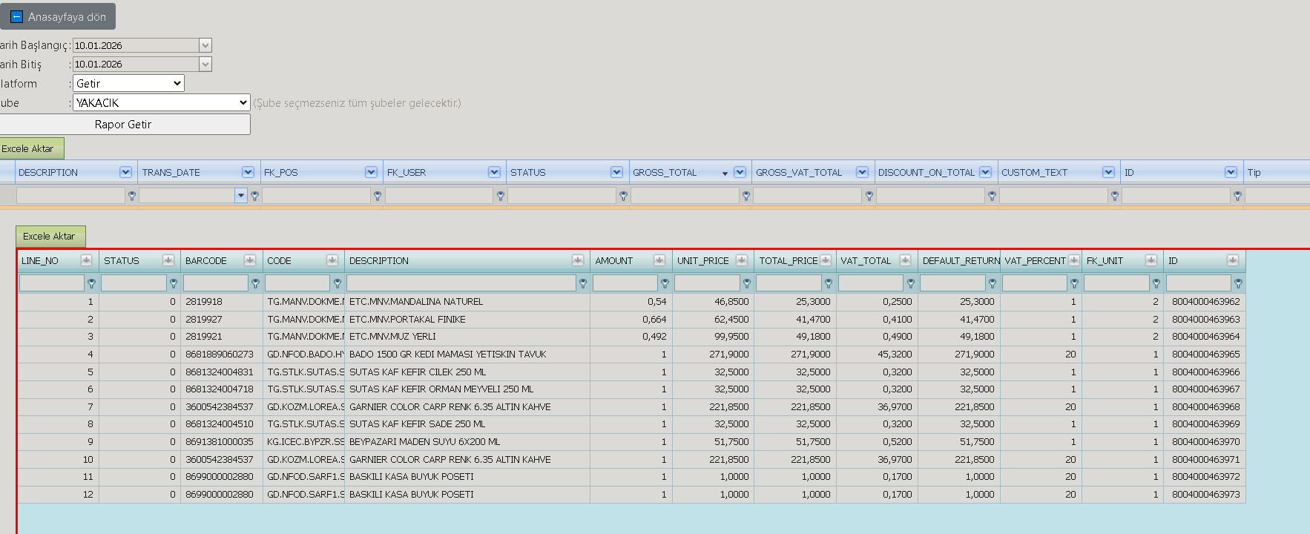This screenshot has width=1310, height=534.
Task: Click the Rapor Getir button
Action: (x=123, y=125)
